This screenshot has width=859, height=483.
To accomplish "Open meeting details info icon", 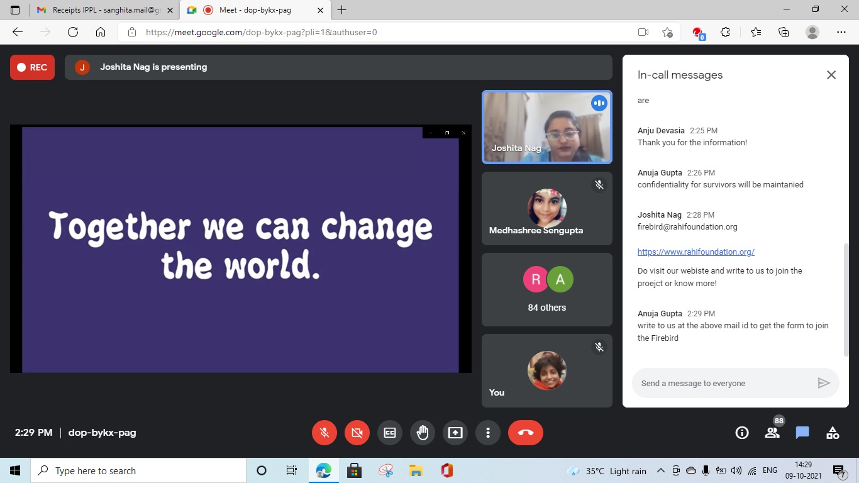I will click(x=742, y=433).
